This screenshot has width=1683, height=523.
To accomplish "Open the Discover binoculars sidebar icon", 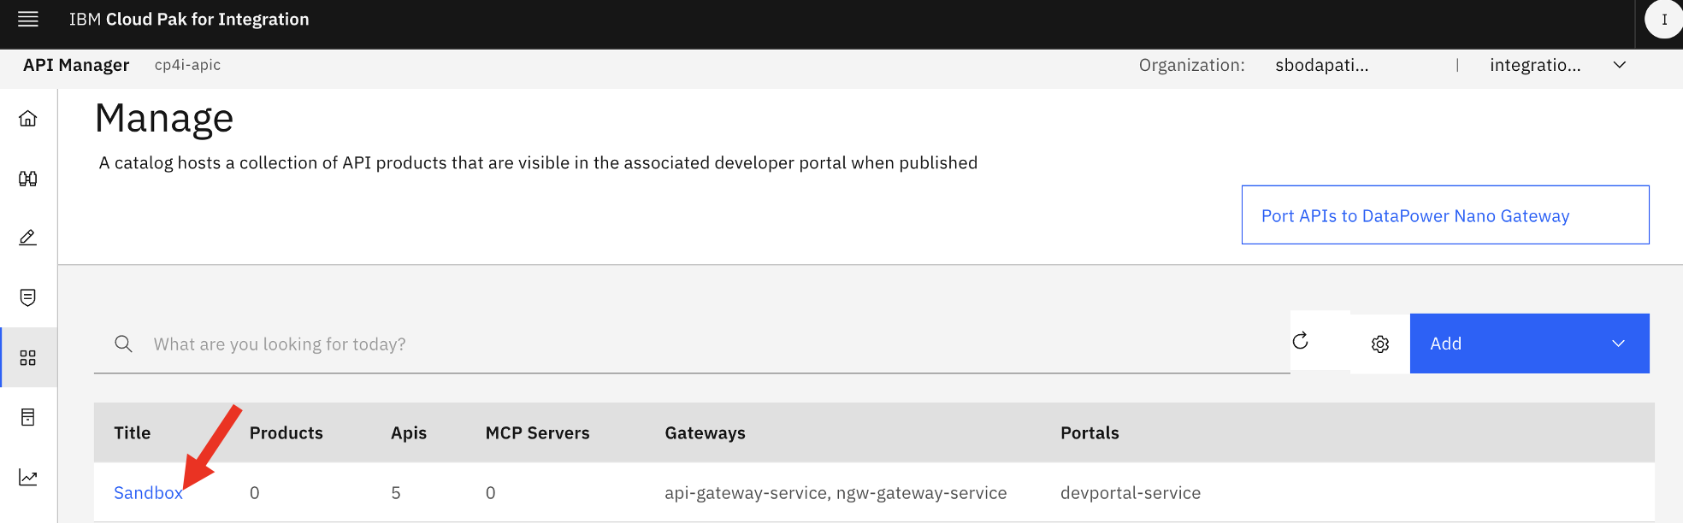I will point(28,179).
